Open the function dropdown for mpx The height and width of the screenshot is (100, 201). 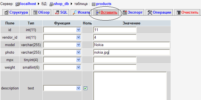click(x=62, y=60)
